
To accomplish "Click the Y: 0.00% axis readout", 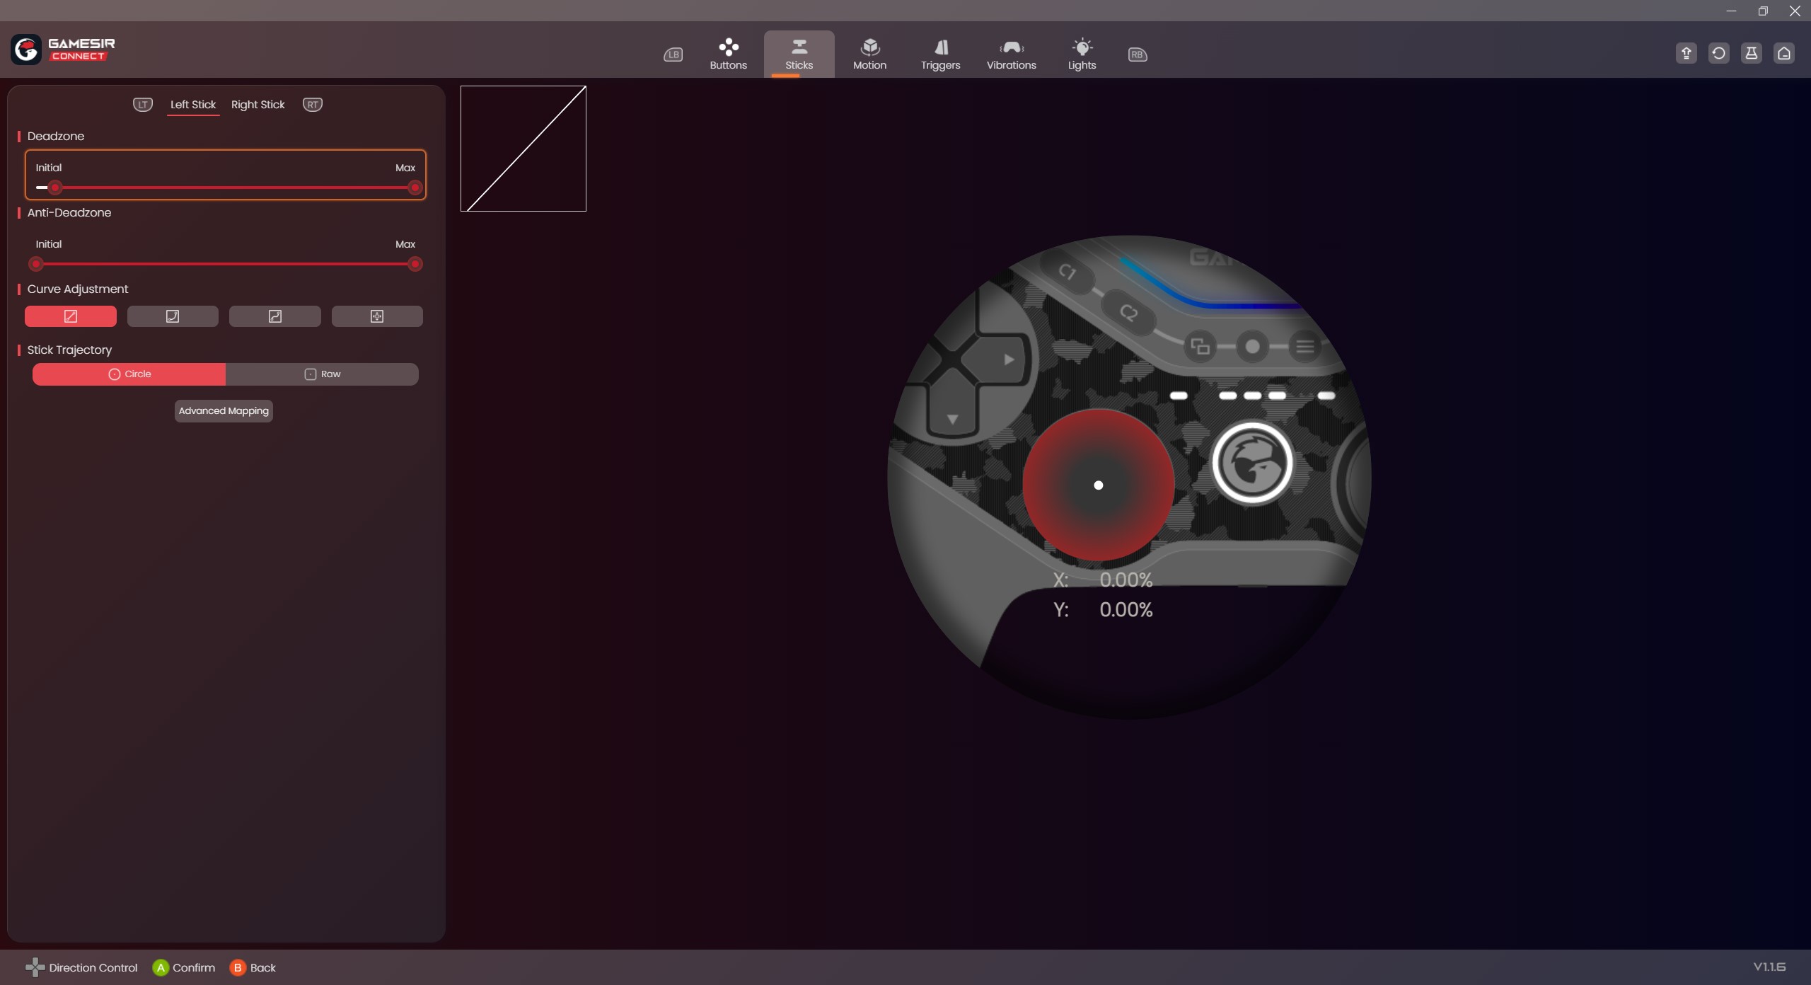I will (x=1103, y=609).
